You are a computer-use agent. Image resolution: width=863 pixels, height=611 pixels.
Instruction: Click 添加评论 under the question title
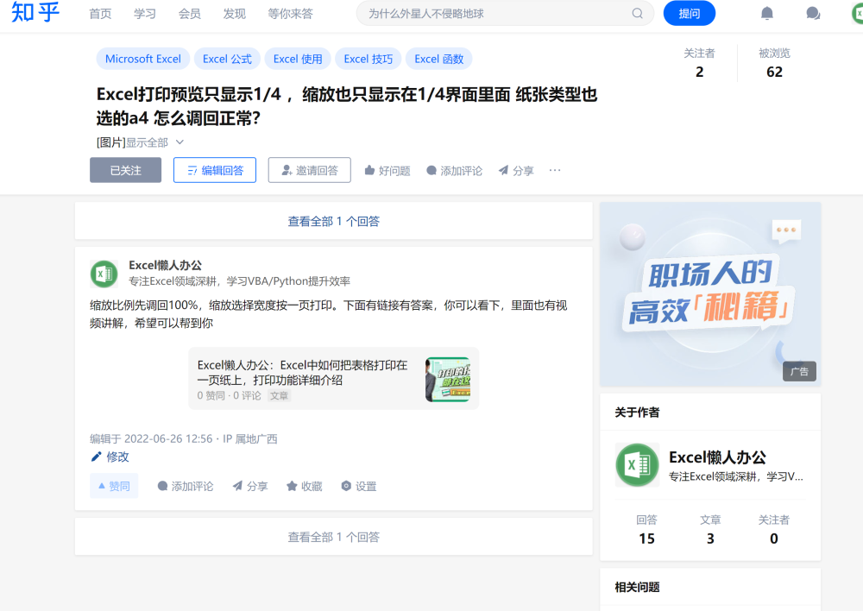tap(455, 171)
